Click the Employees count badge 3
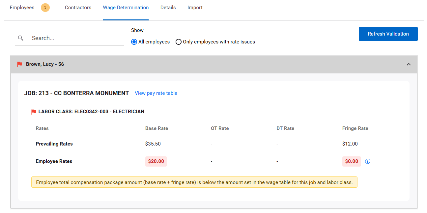The height and width of the screenshot is (213, 427). click(x=45, y=7)
